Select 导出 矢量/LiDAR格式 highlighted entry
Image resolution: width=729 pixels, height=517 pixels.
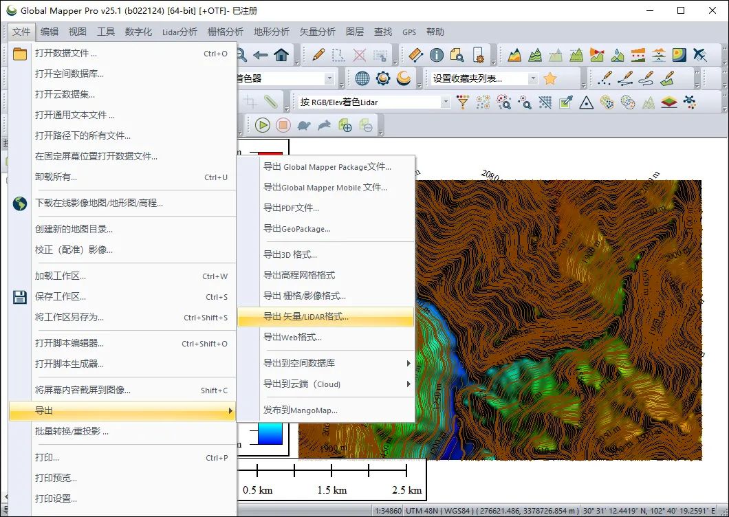pos(326,317)
